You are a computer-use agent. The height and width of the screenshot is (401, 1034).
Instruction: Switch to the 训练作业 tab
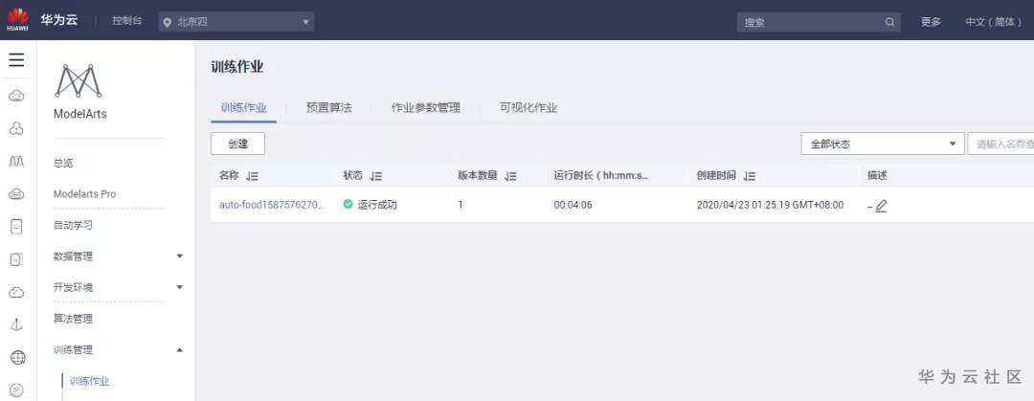point(243,108)
